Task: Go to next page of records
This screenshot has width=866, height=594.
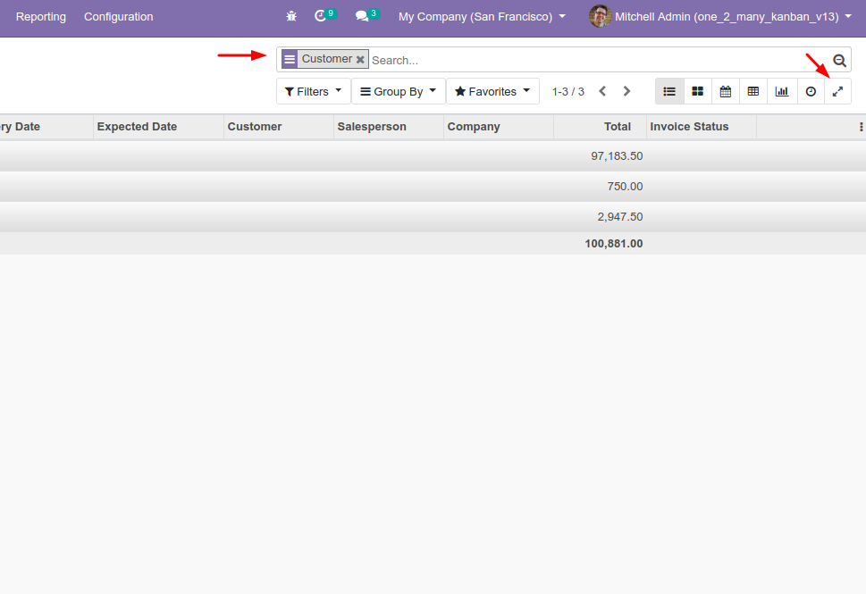Action: [x=626, y=91]
